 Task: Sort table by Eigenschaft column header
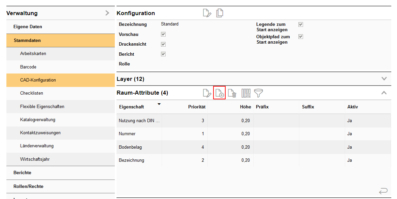pyautogui.click(x=132, y=107)
